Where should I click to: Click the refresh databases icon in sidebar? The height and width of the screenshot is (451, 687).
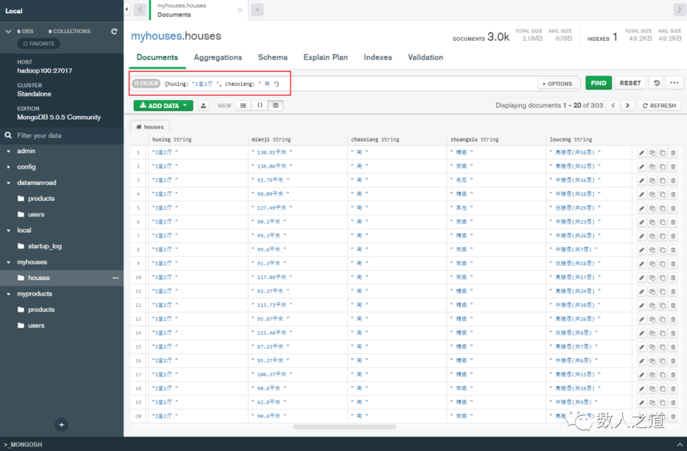(114, 30)
